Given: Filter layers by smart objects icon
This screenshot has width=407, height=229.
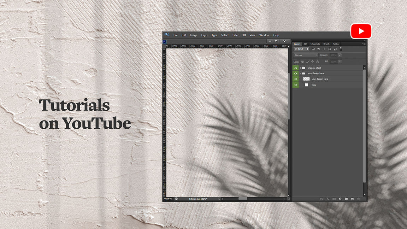Looking at the screenshot, I should (335, 49).
